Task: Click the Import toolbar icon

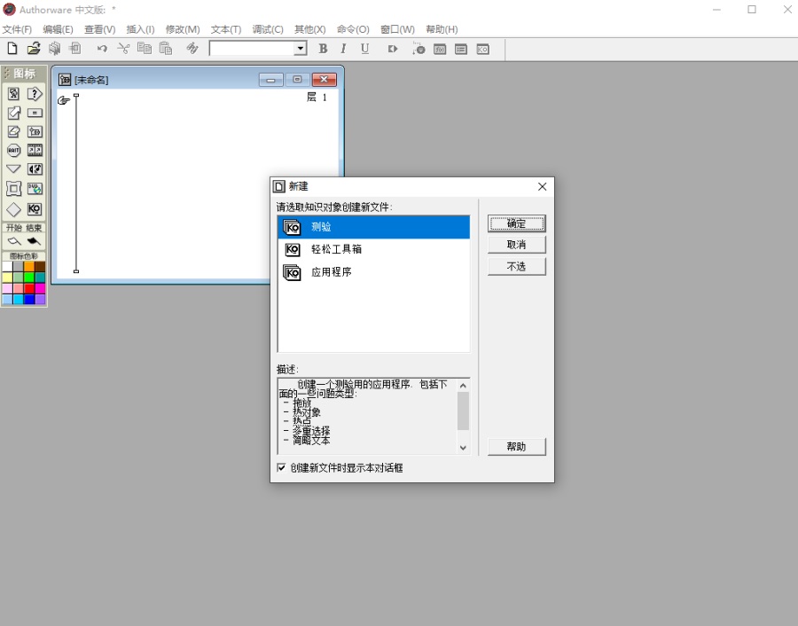Action: click(74, 49)
